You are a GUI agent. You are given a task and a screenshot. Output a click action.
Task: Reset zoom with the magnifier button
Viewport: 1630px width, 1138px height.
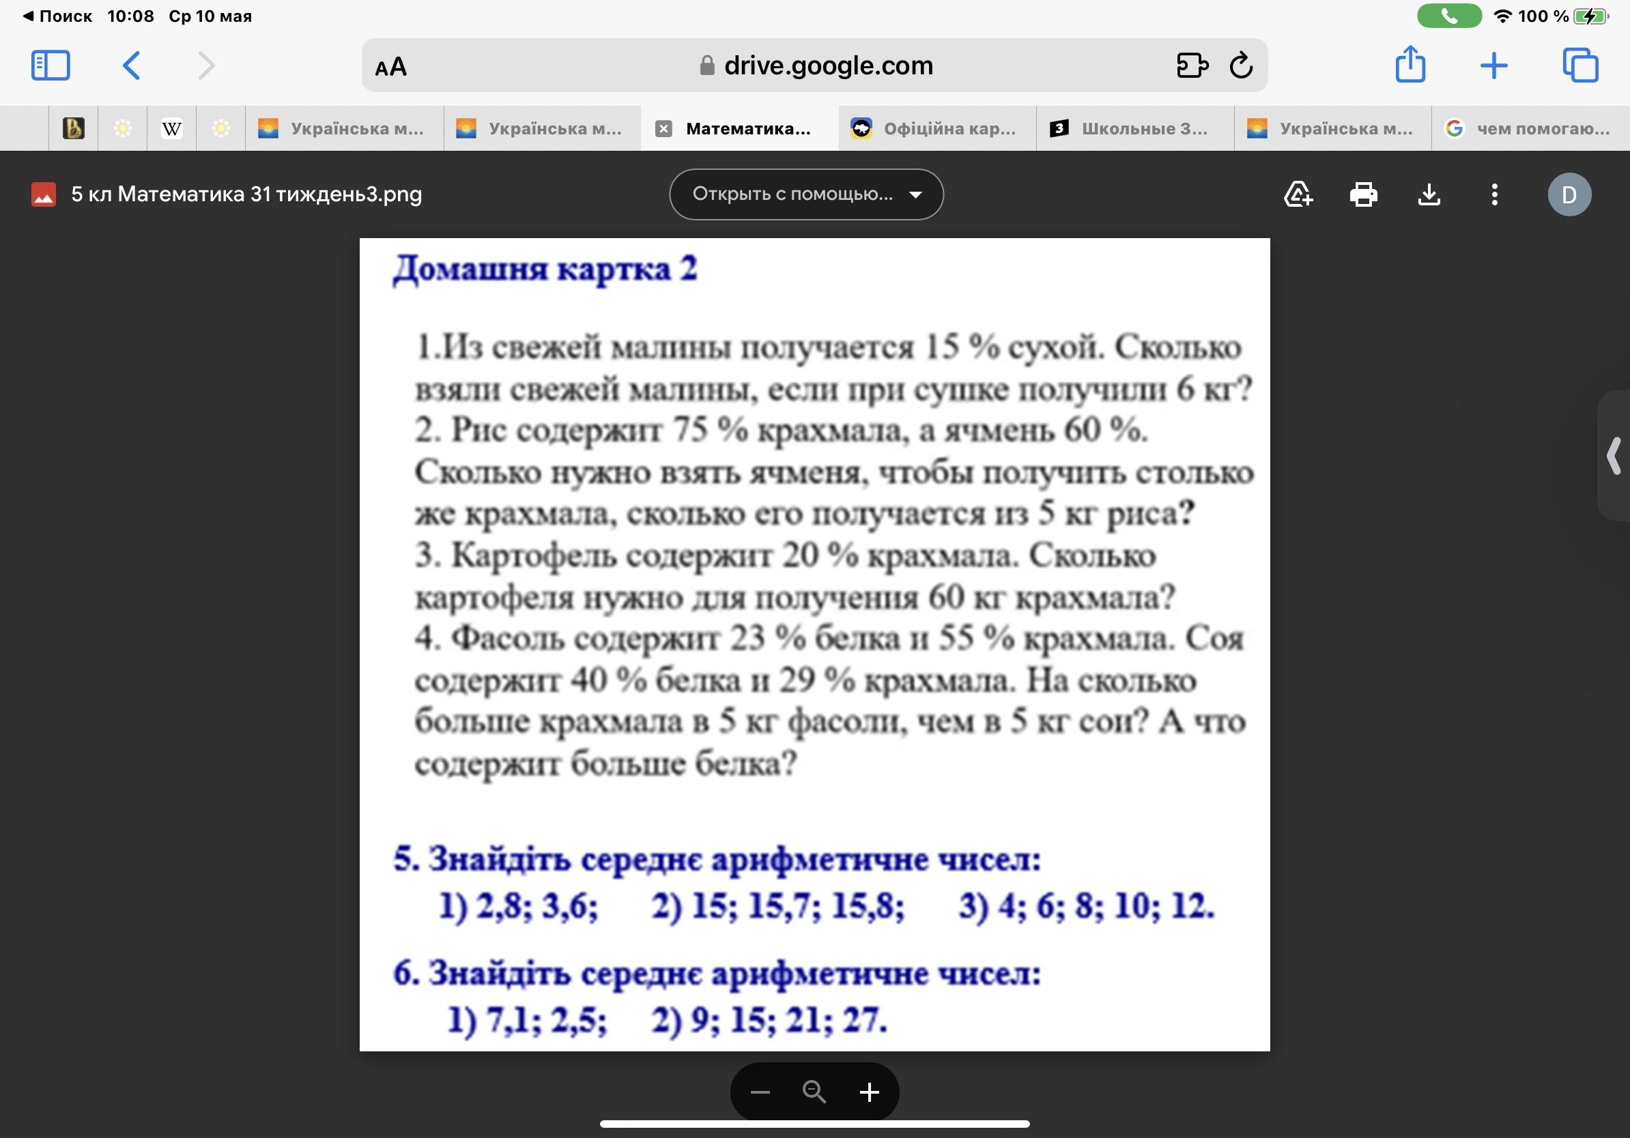tap(814, 1092)
